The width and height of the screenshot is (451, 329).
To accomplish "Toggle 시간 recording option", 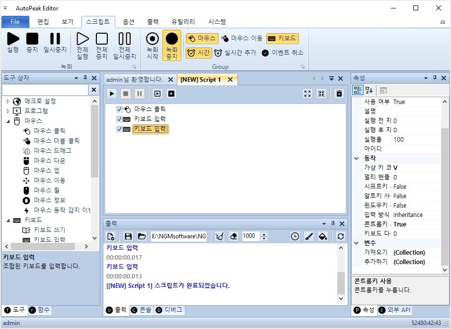I will (x=199, y=53).
